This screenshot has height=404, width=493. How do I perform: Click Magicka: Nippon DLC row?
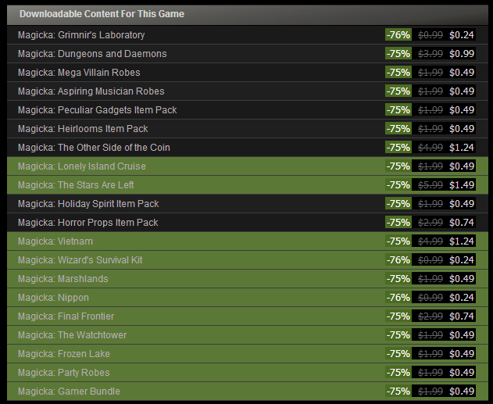(248, 298)
